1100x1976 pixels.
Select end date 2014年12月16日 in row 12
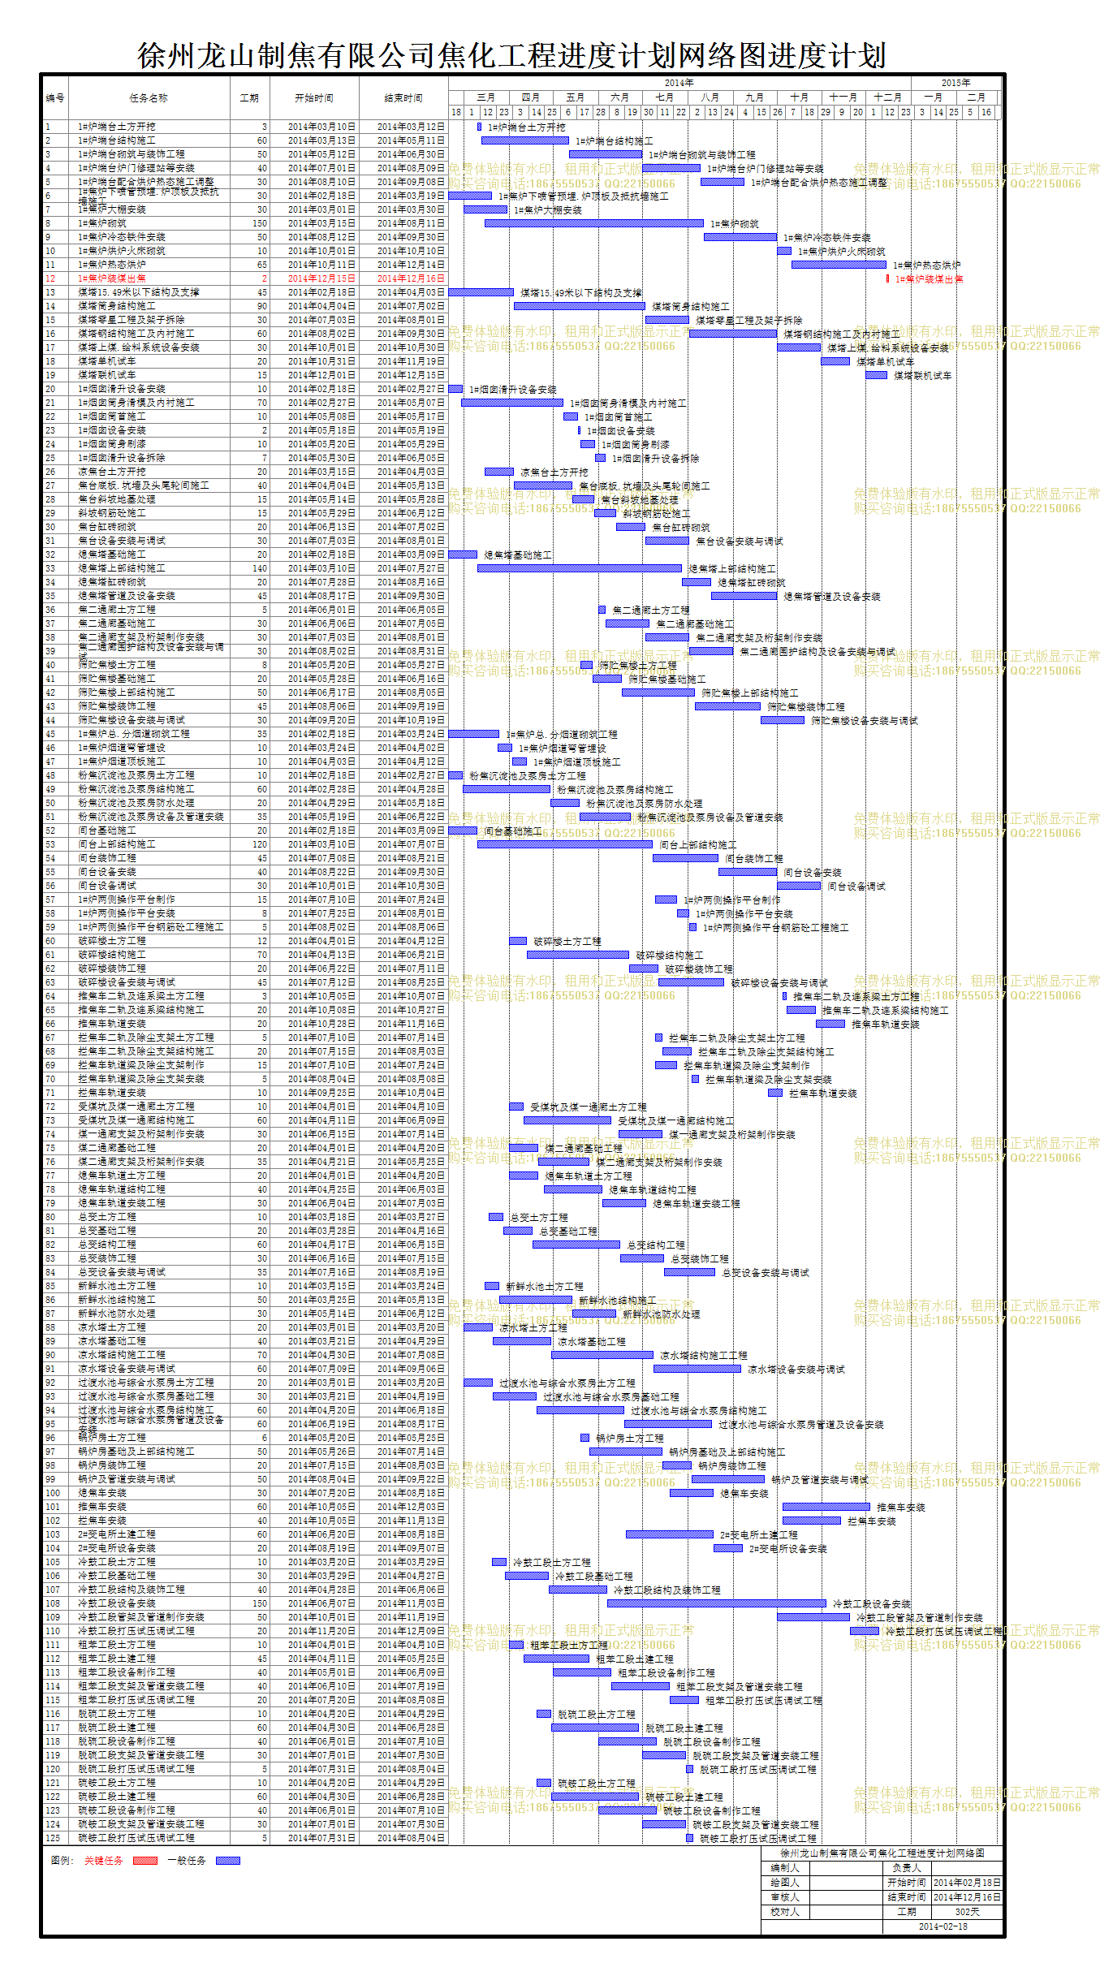[411, 278]
